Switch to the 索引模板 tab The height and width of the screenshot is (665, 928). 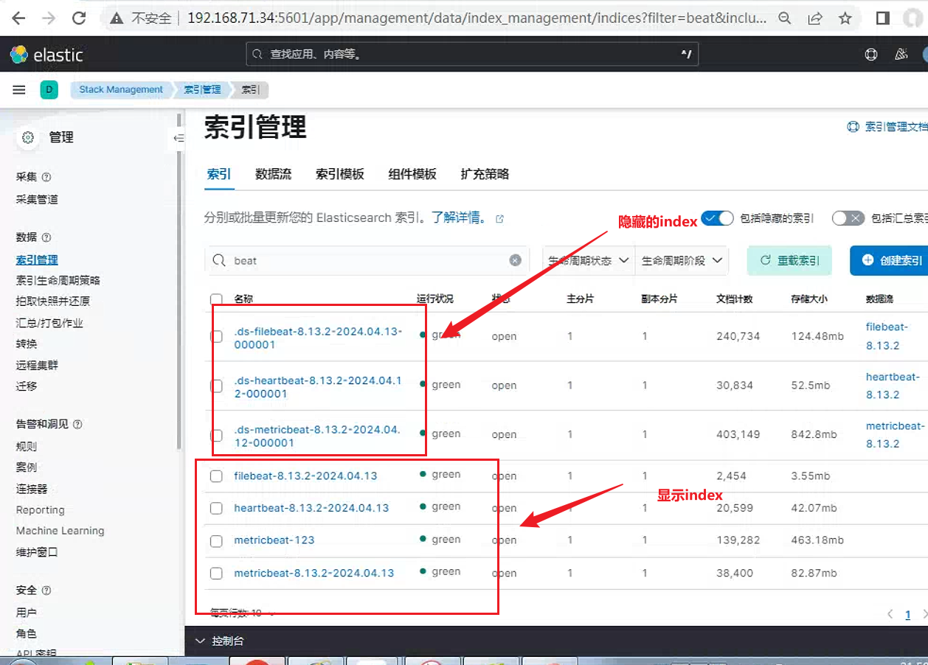[x=340, y=174]
